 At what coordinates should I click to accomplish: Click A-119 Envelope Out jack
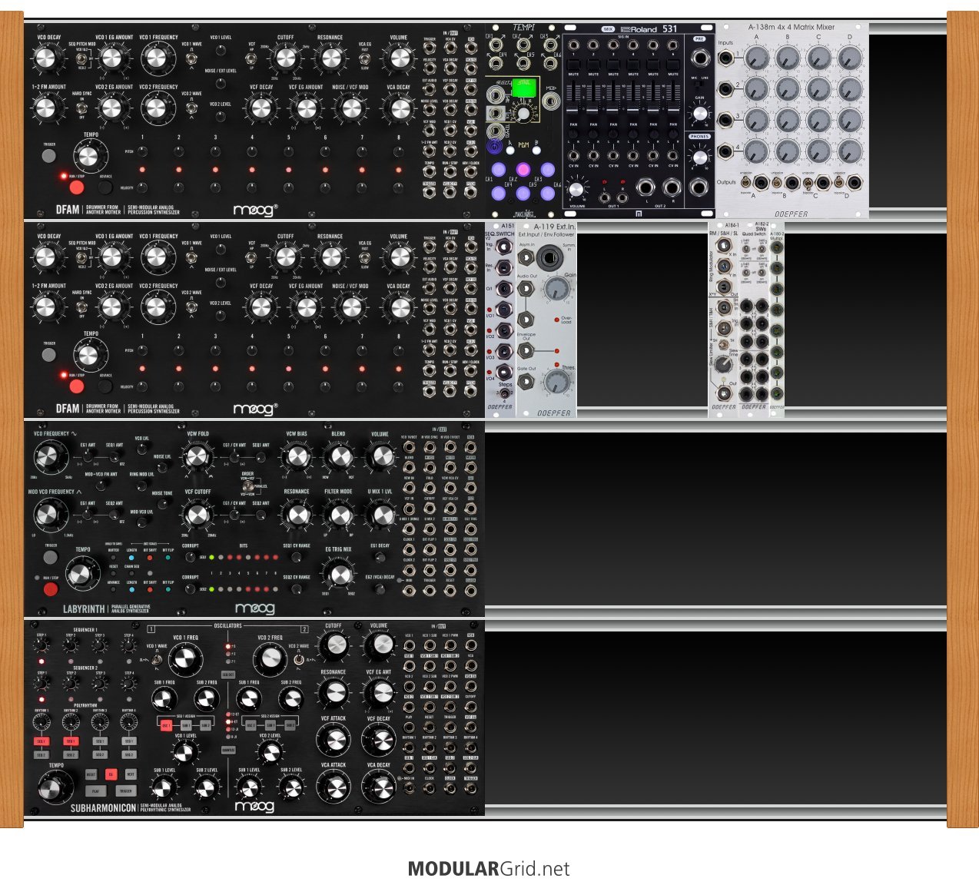(526, 351)
